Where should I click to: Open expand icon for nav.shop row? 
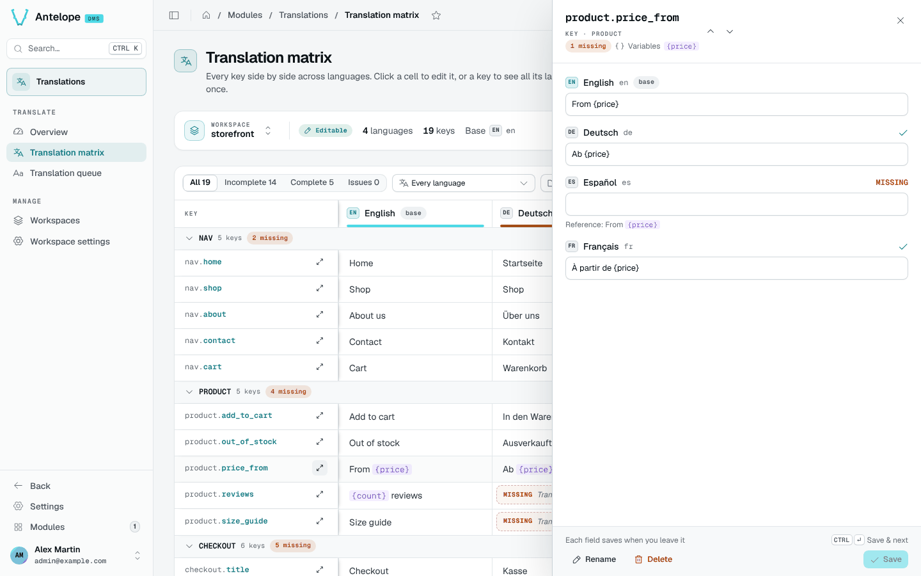tap(320, 288)
